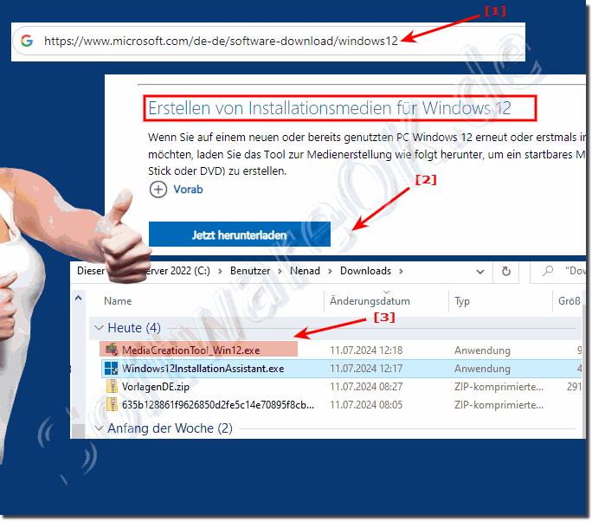Expand the chevron after Server 2022 (C:)

(220, 271)
